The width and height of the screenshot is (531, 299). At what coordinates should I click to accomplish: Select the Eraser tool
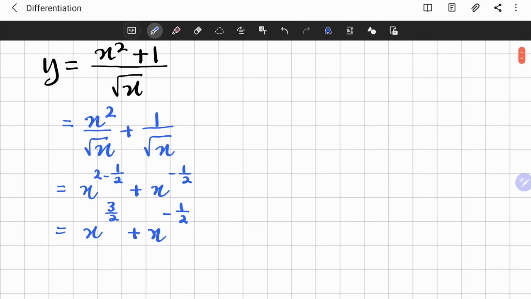click(197, 31)
